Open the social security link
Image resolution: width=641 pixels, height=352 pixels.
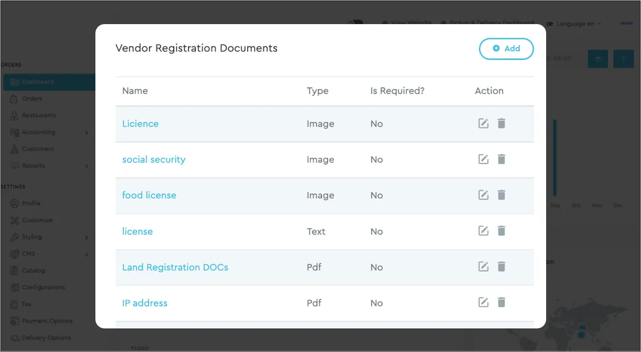click(154, 160)
